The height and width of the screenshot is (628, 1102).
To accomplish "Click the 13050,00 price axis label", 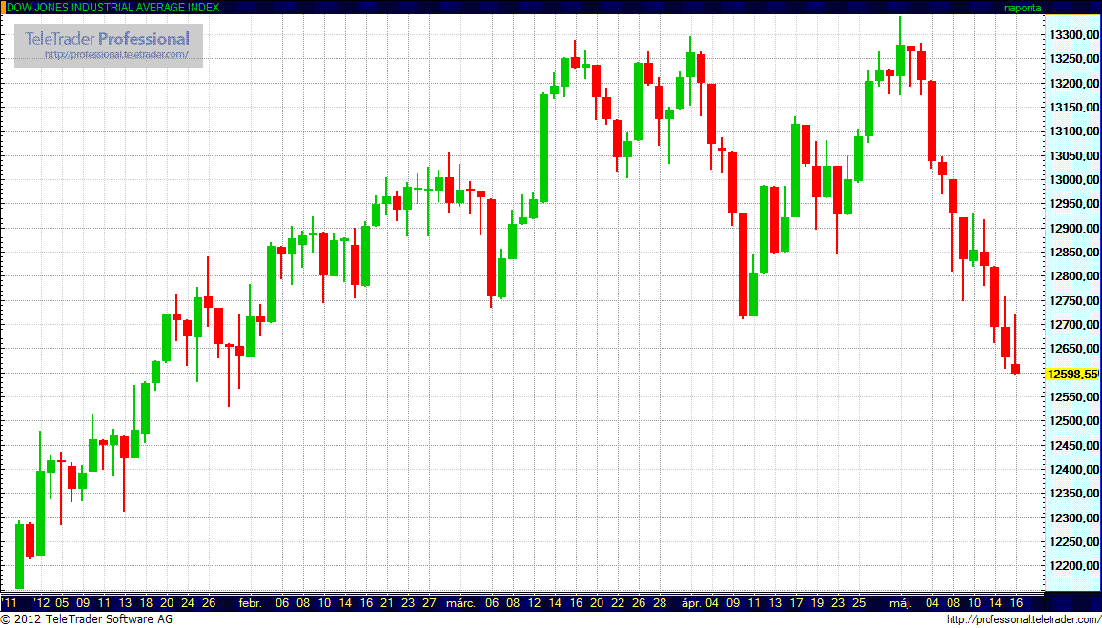I will click(x=1072, y=156).
